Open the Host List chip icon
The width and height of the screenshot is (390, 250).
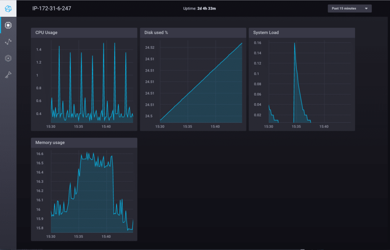point(8,25)
